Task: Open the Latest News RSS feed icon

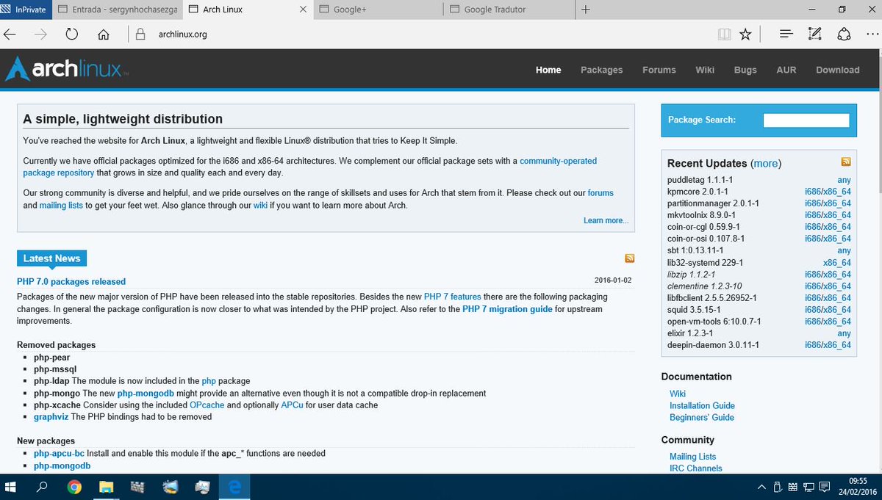Action: (629, 258)
